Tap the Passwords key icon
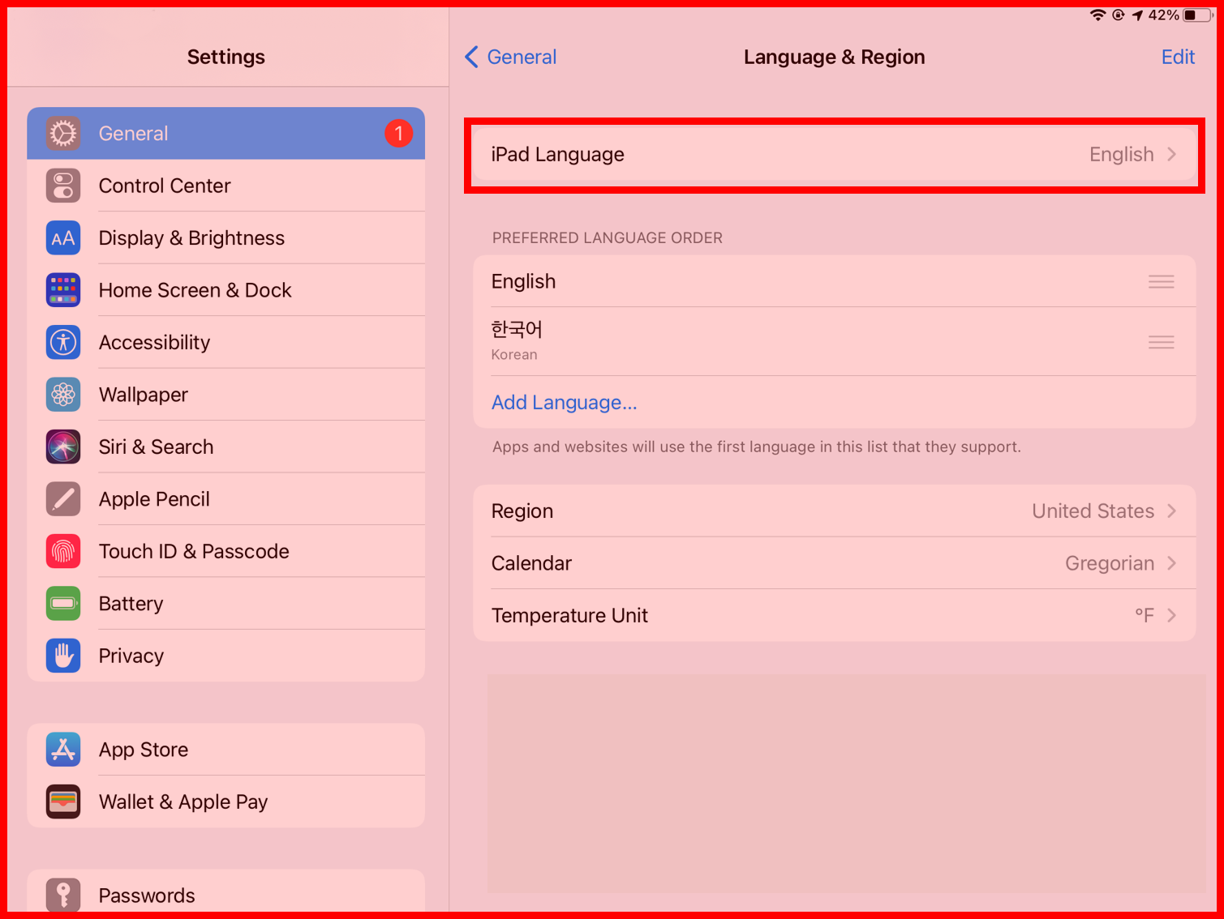 coord(63,895)
